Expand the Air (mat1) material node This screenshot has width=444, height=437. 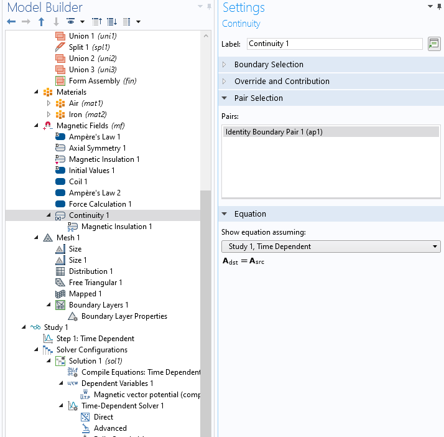coord(49,103)
